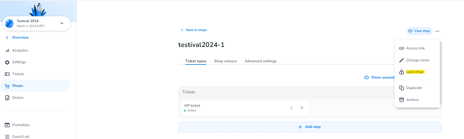Open the Advanced settings tab
This screenshot has height=139, width=464.
(x=260, y=61)
